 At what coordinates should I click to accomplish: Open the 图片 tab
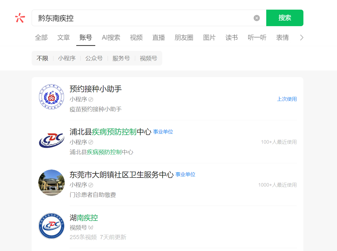pos(209,38)
